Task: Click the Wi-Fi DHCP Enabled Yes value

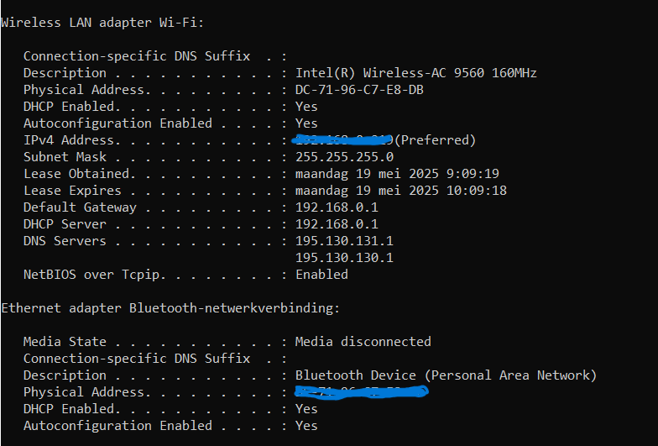Action: tap(306, 106)
